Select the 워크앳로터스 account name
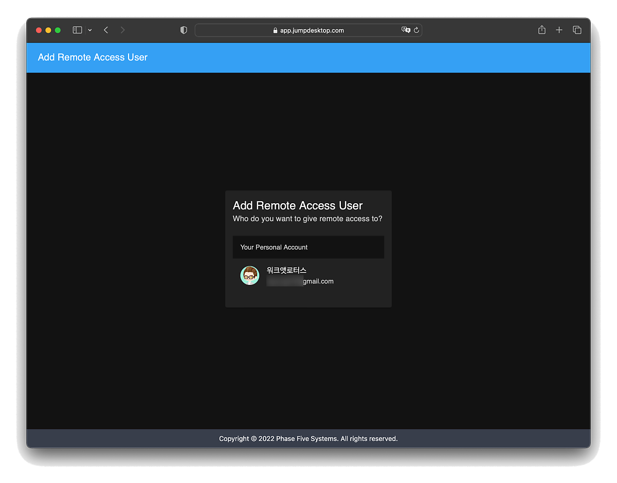This screenshot has height=483, width=617. click(286, 270)
